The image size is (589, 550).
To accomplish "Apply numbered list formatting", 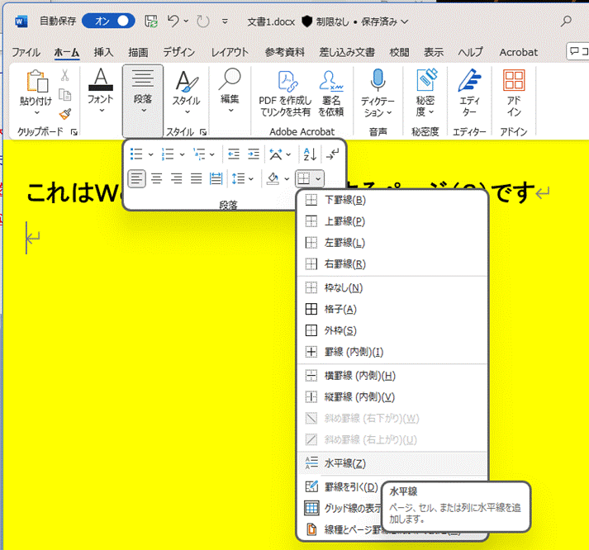I will click(x=168, y=154).
